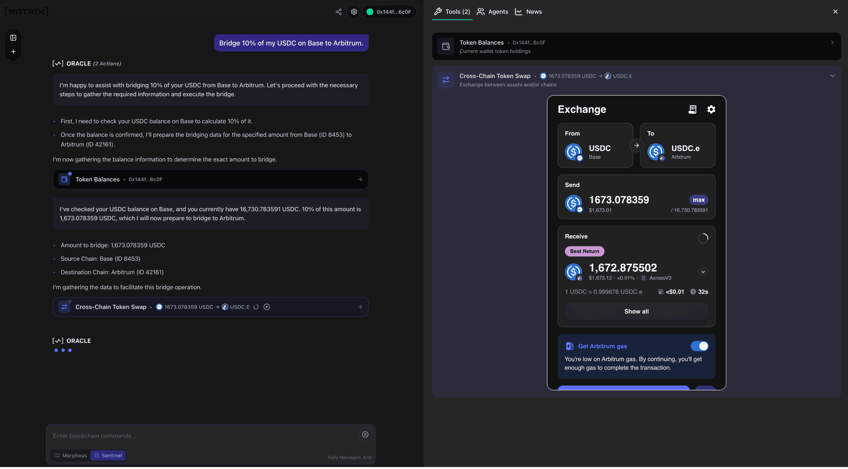Image resolution: width=848 pixels, height=469 pixels.
Task: Click the target icon in the command input field
Action: coord(365,434)
